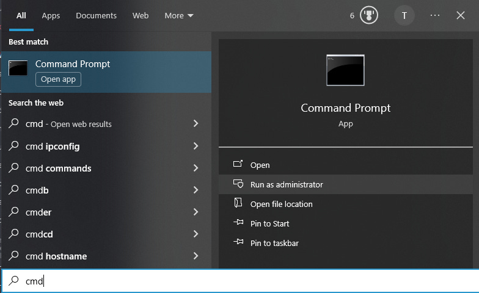
Task: Click the cmd hostname suggestion text
Action: pyautogui.click(x=56, y=256)
